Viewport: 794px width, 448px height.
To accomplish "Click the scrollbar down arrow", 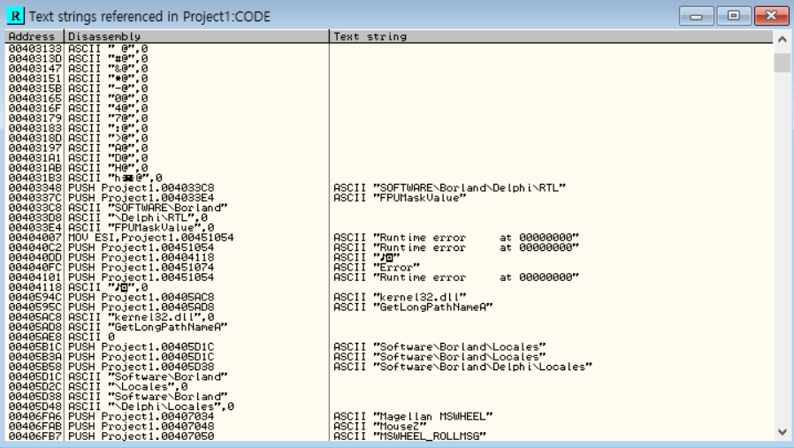I will point(783,432).
